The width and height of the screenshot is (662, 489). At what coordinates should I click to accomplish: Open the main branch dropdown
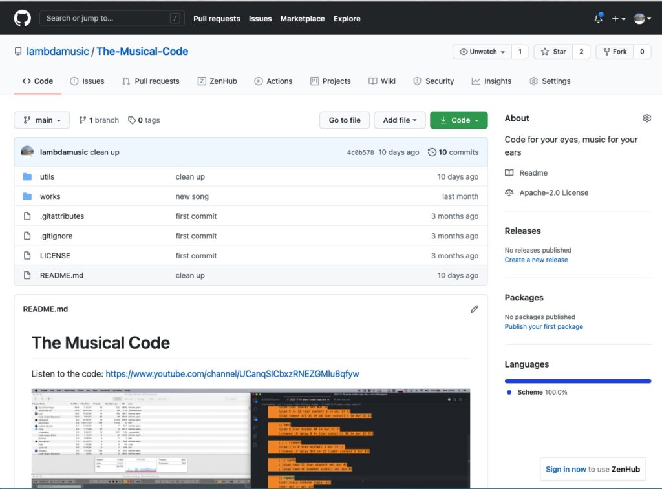[42, 120]
